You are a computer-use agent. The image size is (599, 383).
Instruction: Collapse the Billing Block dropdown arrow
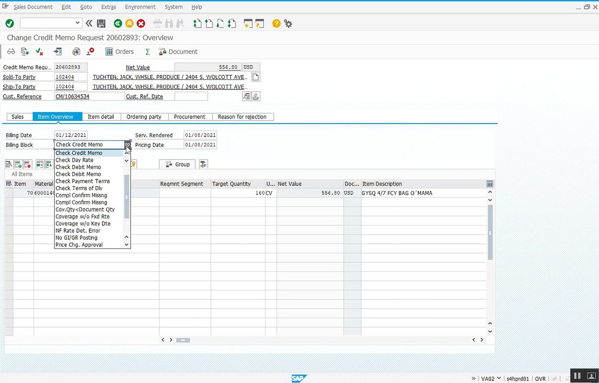point(128,145)
